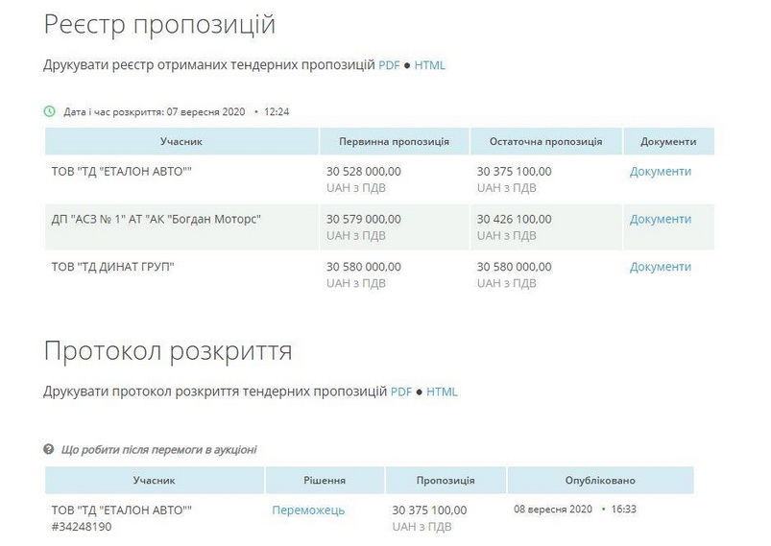Click 'Що робити після перемоги в аукціоні'
Viewport: 771px width, 546px height.
click(x=157, y=449)
